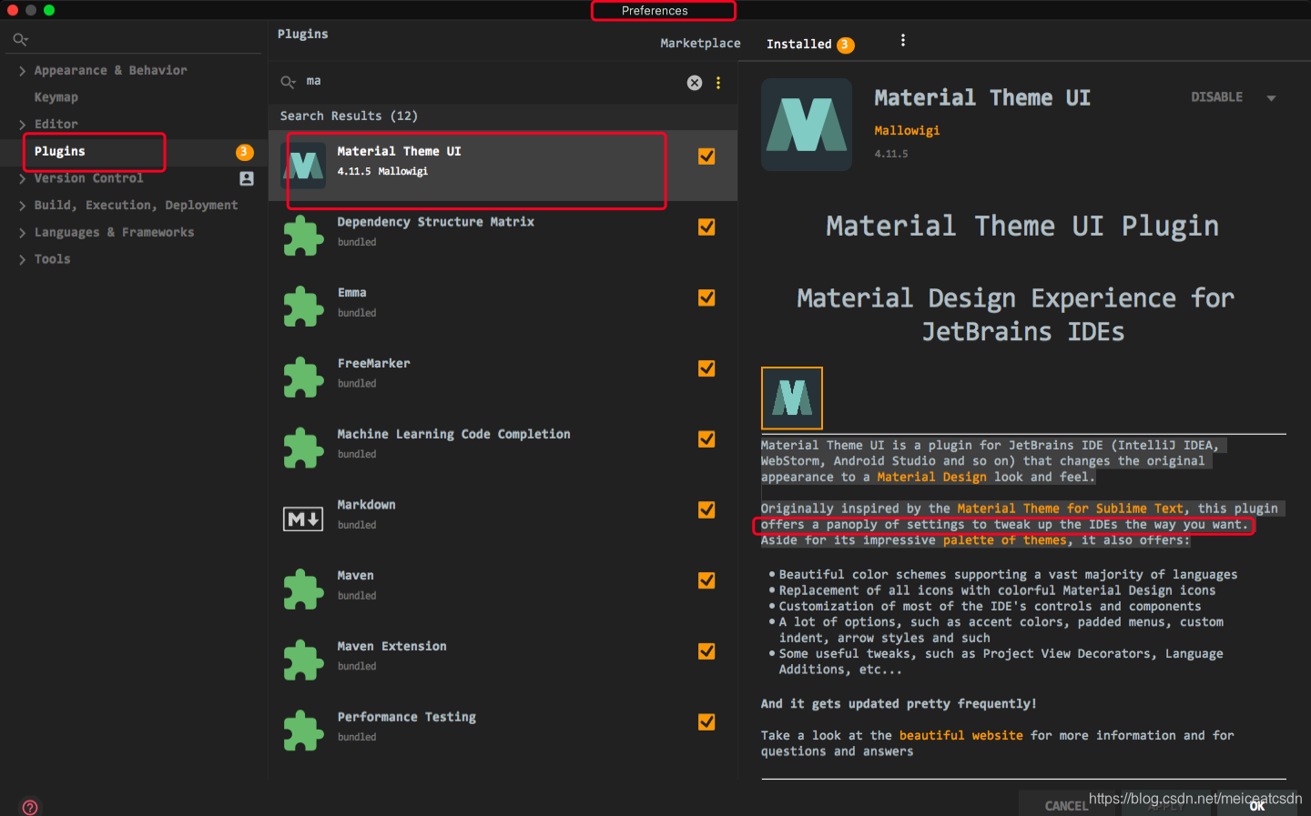Expand Languages & Frameworks section
The width and height of the screenshot is (1311, 816).
click(x=22, y=233)
